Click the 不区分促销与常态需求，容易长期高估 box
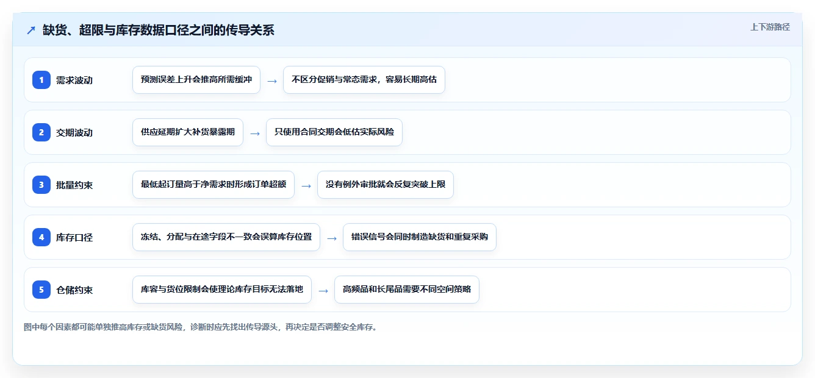Viewport: 815px width, 378px height. click(364, 80)
